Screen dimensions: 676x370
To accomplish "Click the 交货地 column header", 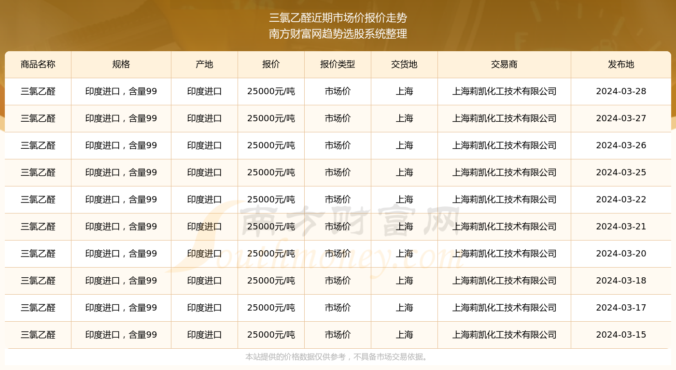I will point(404,64).
